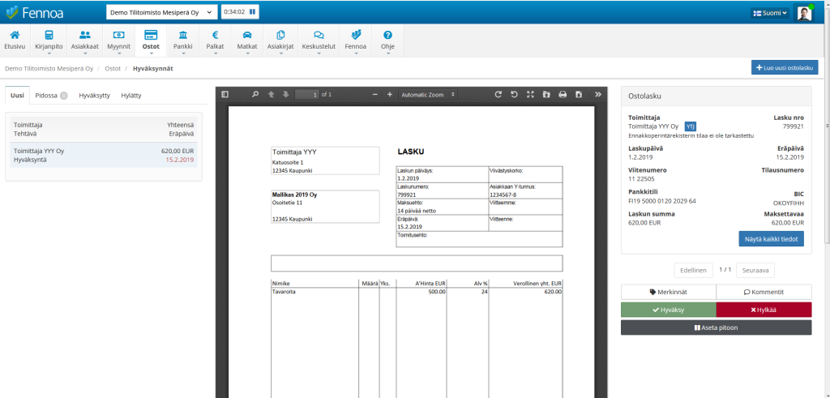830x398 pixels.
Task: Print the invoice PDF
Action: coord(563,95)
